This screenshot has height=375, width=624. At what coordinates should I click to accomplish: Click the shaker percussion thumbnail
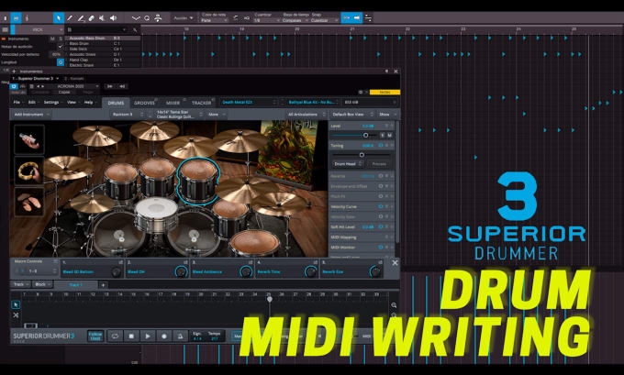(29, 139)
